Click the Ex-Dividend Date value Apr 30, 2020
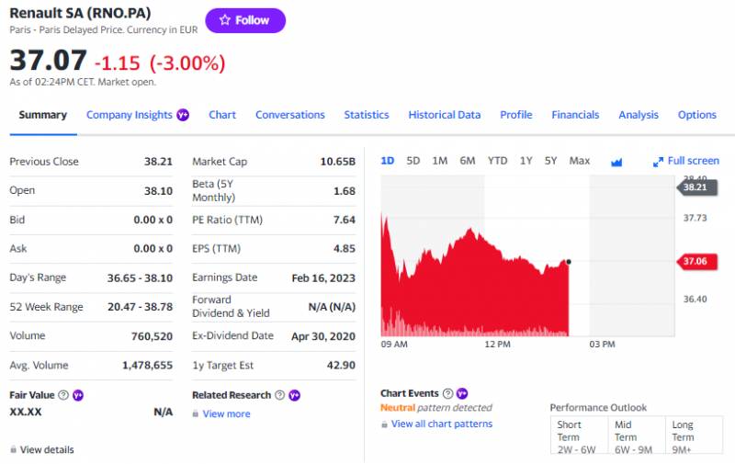 click(x=323, y=336)
